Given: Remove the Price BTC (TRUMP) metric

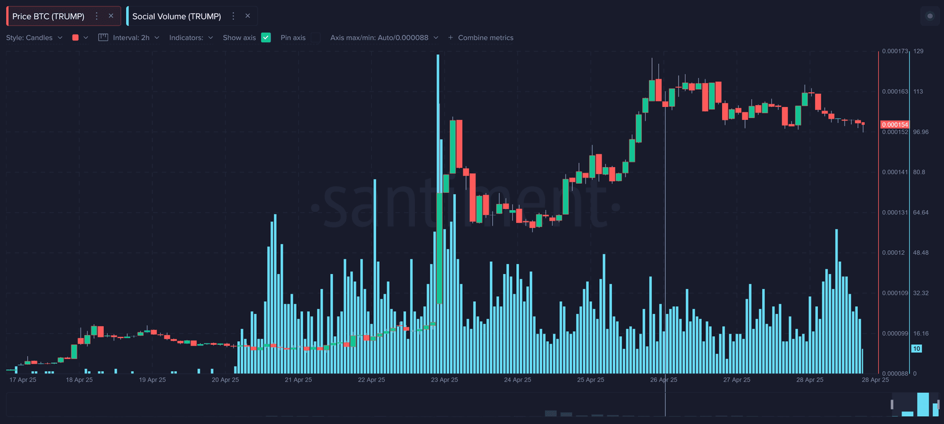Looking at the screenshot, I should click(111, 16).
